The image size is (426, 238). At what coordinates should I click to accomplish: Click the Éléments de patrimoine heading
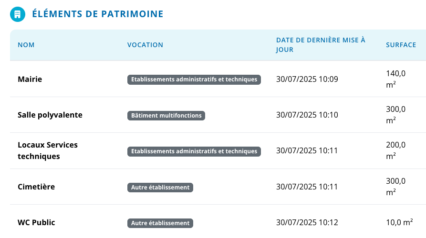pyautogui.click(x=98, y=14)
